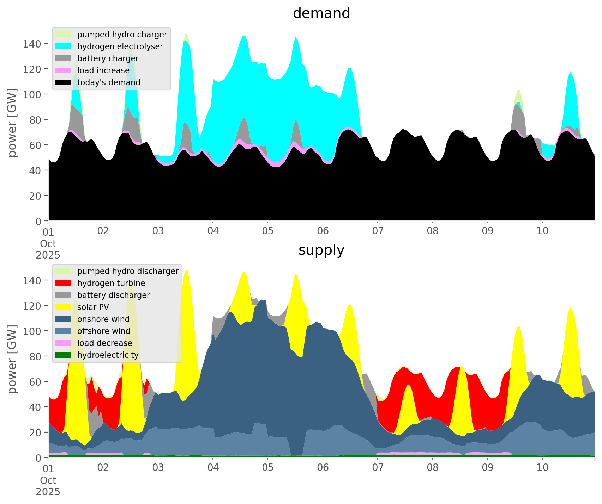602x504 pixels.
Task: Click the "supply" chart title
Action: [x=321, y=250]
